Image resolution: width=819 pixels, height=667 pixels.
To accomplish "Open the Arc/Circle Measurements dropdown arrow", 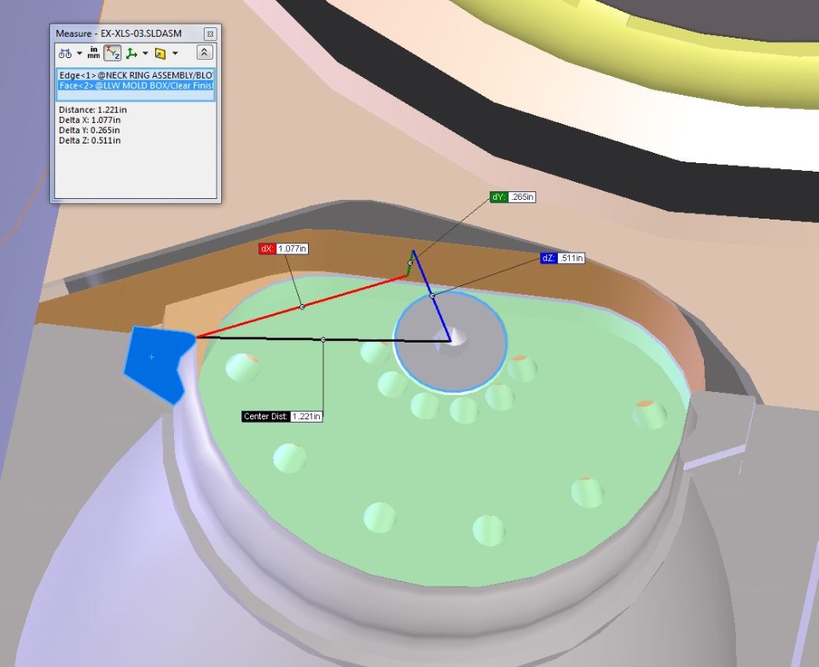I will (79, 53).
